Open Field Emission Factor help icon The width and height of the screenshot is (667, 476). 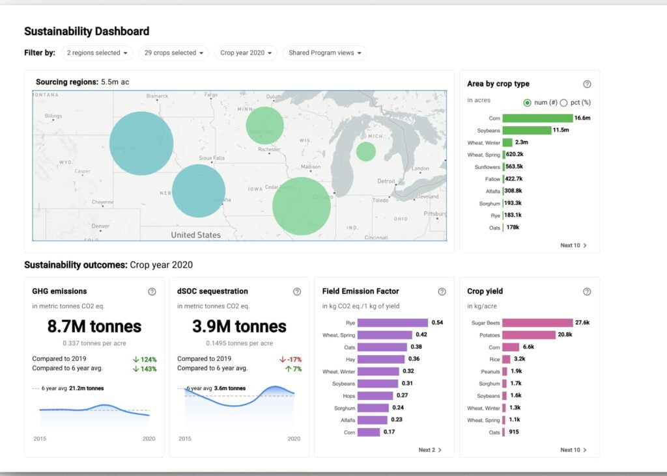click(442, 291)
